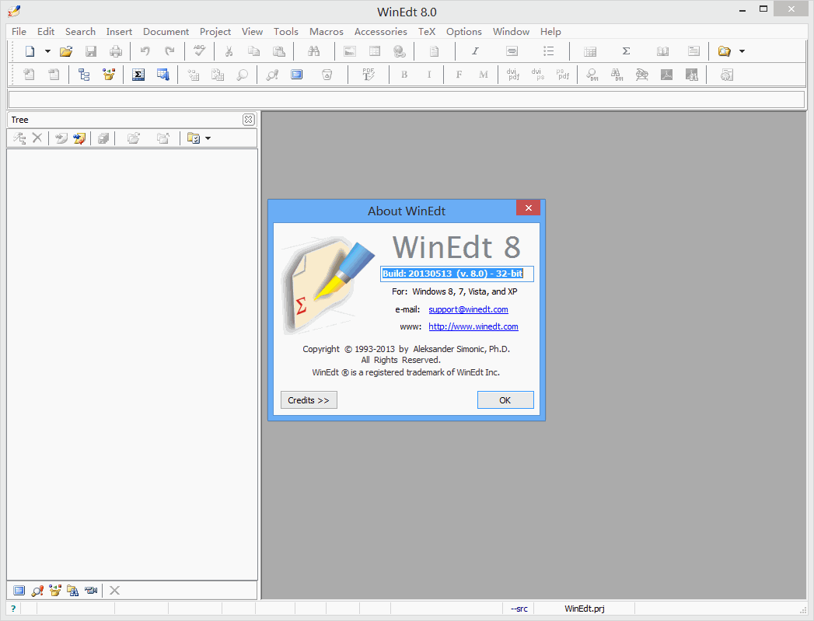Click the Cut scissors icon
The width and height of the screenshot is (814, 621).
pos(229,51)
